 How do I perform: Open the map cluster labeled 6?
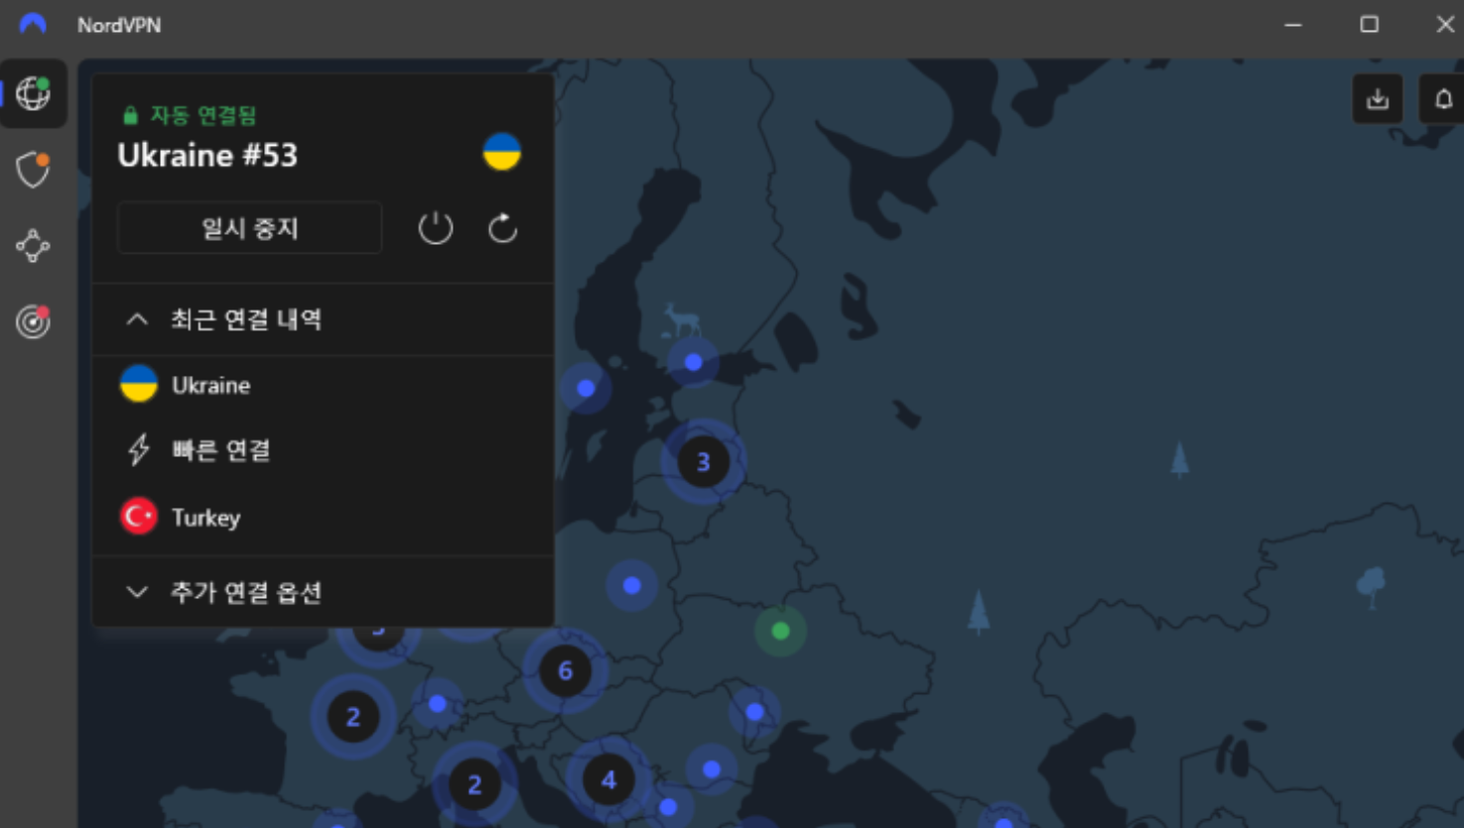565,671
